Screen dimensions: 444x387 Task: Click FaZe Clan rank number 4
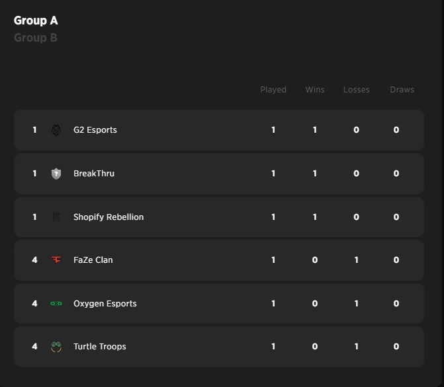34,260
